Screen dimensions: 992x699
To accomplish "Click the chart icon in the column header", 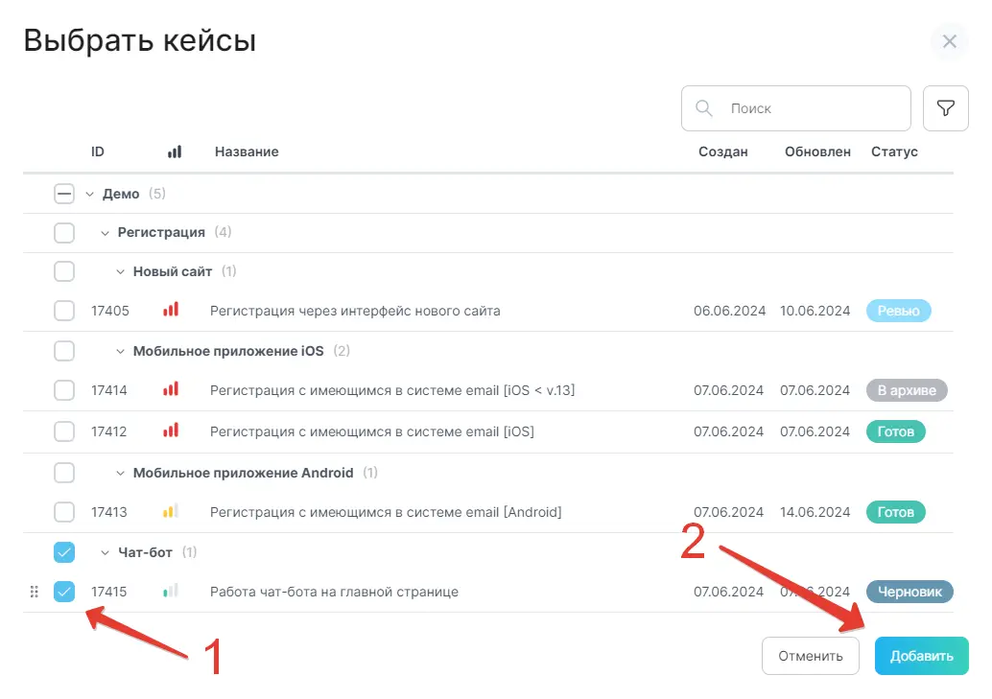I will click(x=174, y=151).
